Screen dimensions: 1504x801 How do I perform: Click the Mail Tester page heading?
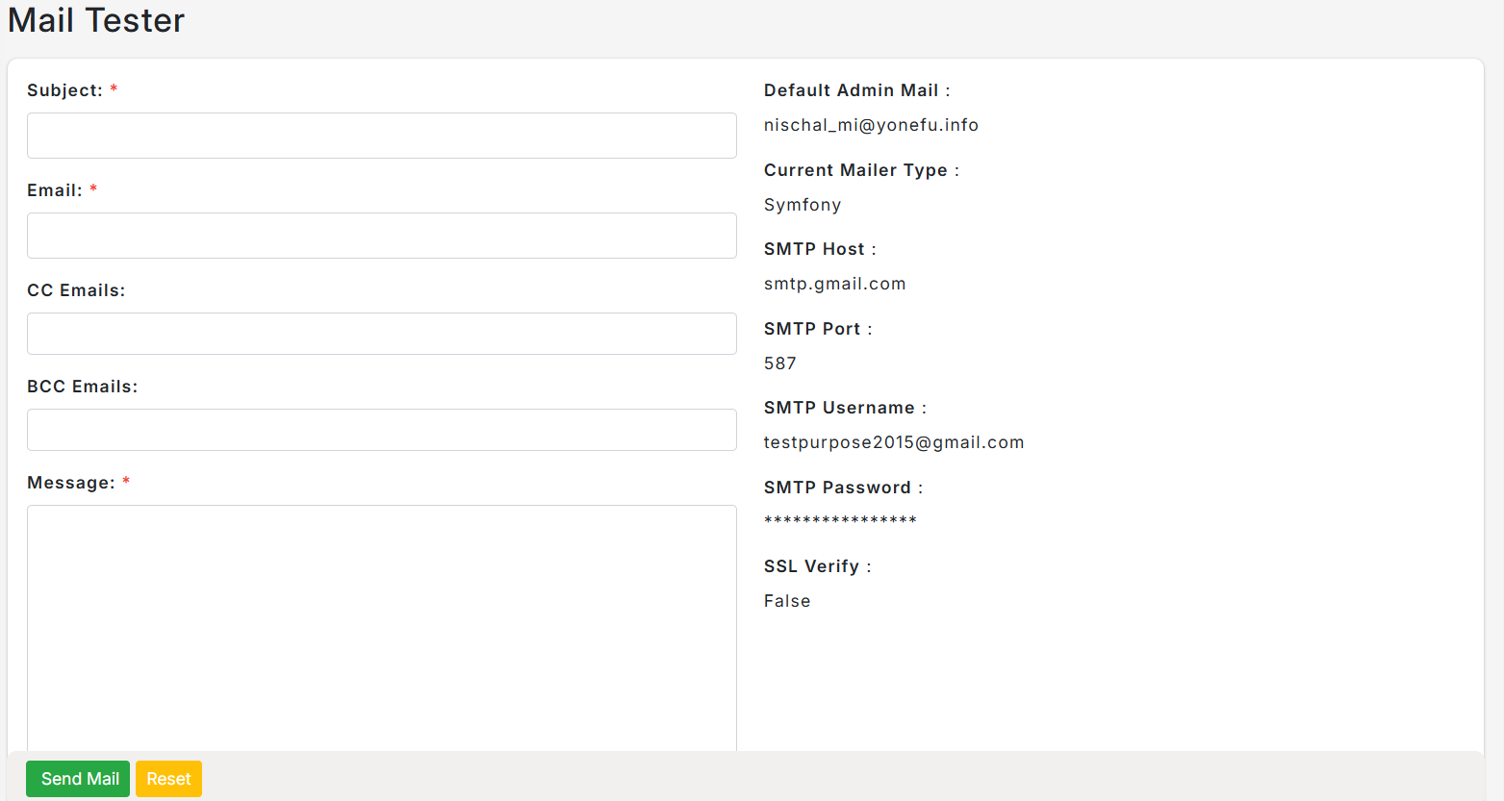pyautogui.click(x=96, y=20)
